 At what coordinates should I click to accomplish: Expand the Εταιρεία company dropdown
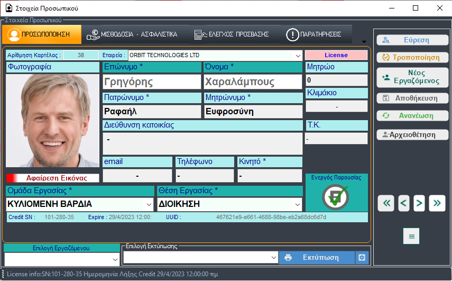(298, 55)
